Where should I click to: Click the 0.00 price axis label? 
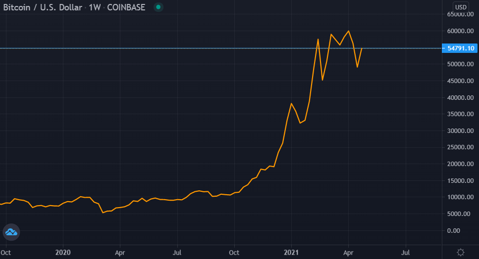pos(454,231)
